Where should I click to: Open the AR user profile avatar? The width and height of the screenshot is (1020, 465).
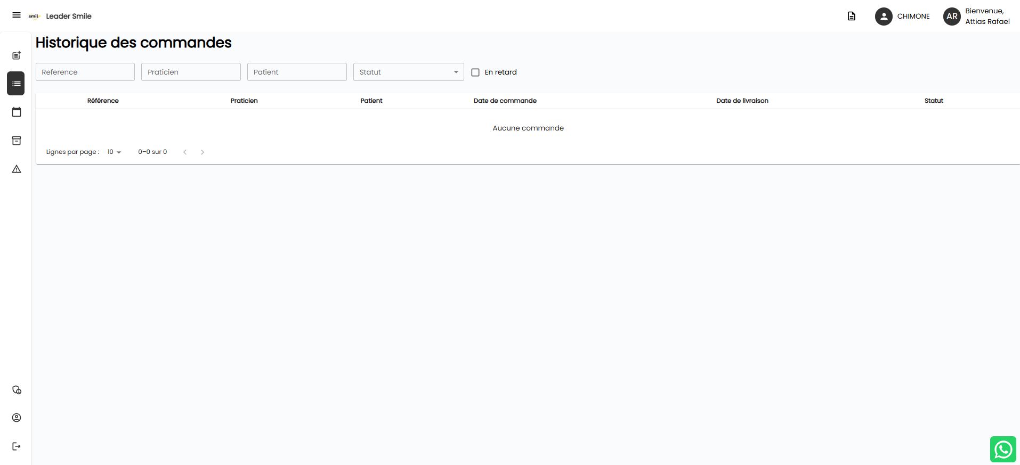(952, 16)
